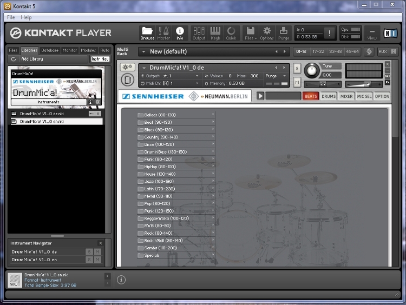Viewport: 406px width, 305px height.
Task: Open the Options gear dialog
Action: point(267,33)
